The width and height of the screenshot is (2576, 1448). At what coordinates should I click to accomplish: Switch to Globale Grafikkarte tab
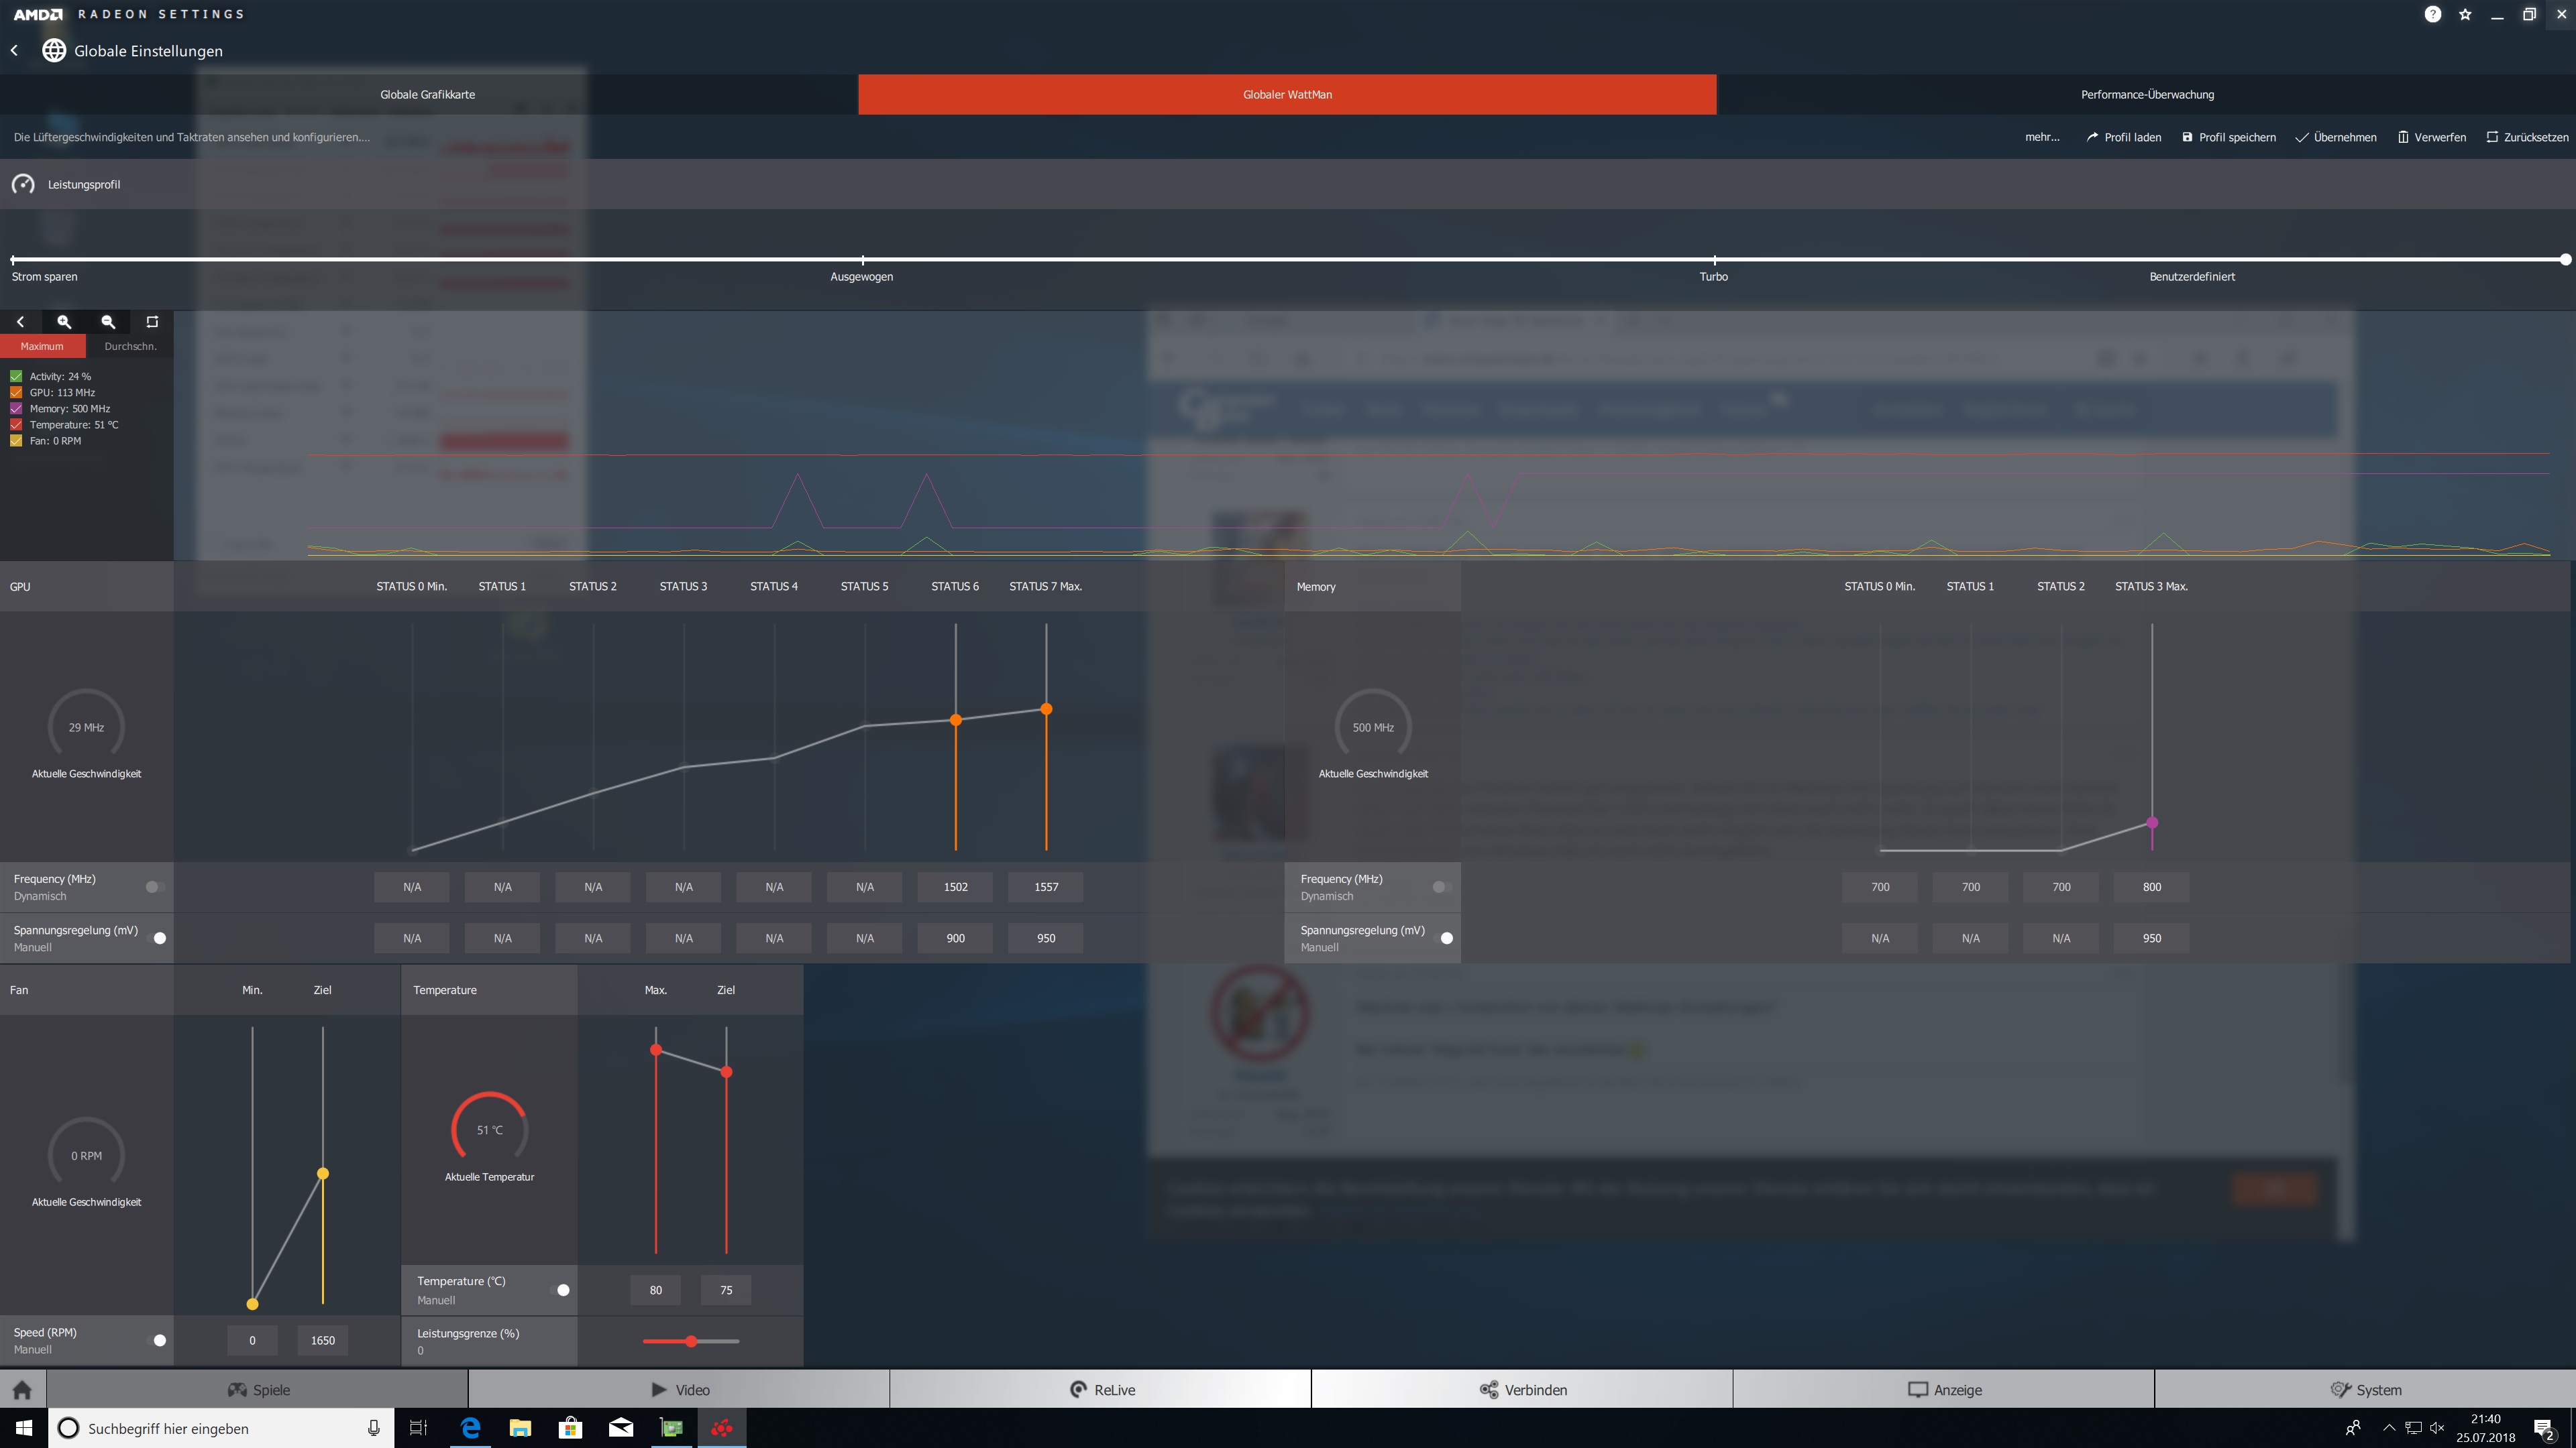(427, 94)
